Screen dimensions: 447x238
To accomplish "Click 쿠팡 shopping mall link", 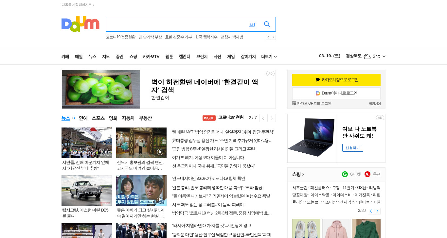I will 336,188.
